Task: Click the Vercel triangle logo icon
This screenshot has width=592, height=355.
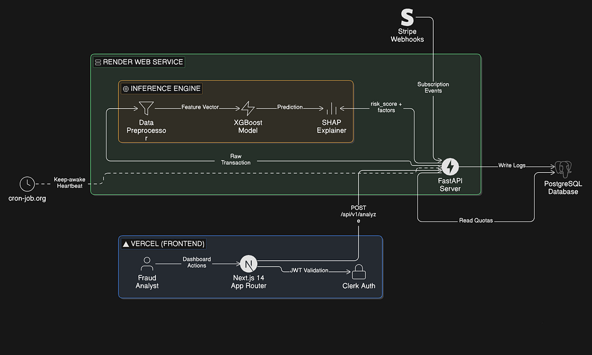Action: 126,244
